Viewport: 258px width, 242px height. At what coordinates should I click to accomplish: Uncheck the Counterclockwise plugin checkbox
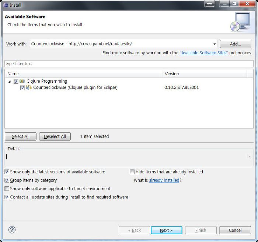click(22, 88)
